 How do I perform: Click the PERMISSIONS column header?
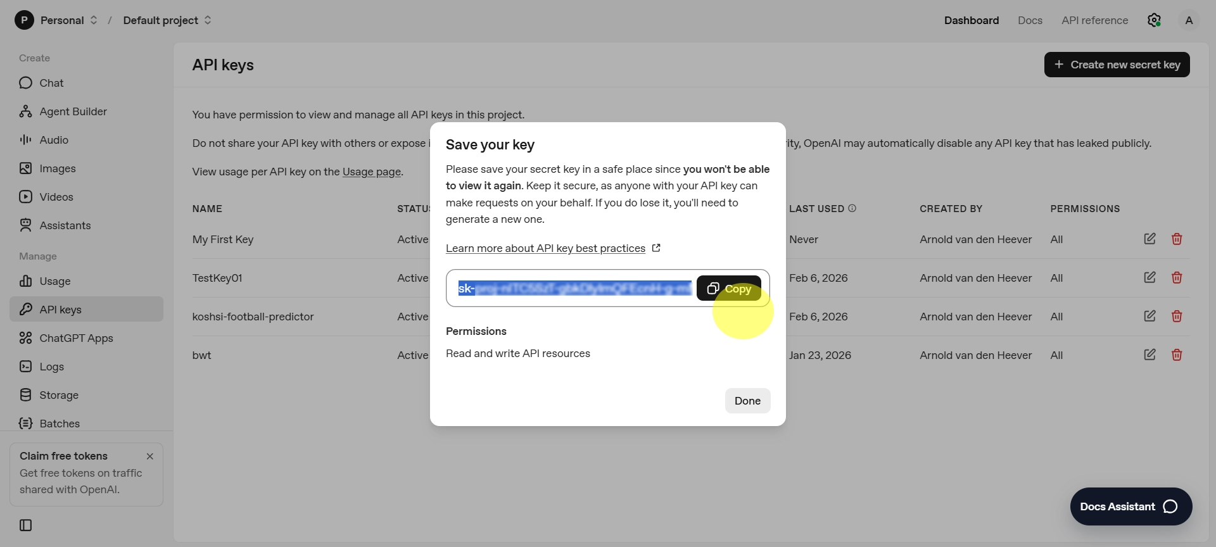pyautogui.click(x=1085, y=208)
